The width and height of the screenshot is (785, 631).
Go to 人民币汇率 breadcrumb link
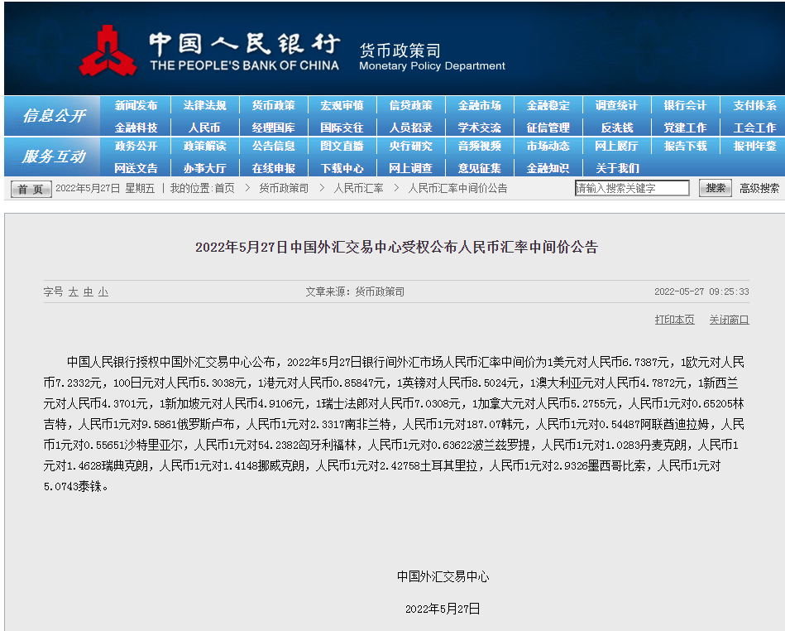[x=358, y=189]
